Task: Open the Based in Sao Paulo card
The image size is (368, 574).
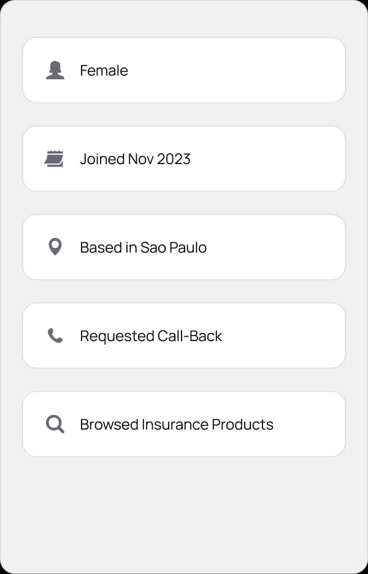Action: click(184, 247)
